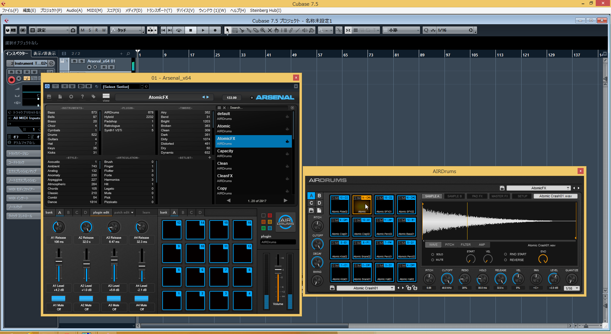Open Arsenal help question mark icon
The image size is (611, 334).
tap(82, 97)
